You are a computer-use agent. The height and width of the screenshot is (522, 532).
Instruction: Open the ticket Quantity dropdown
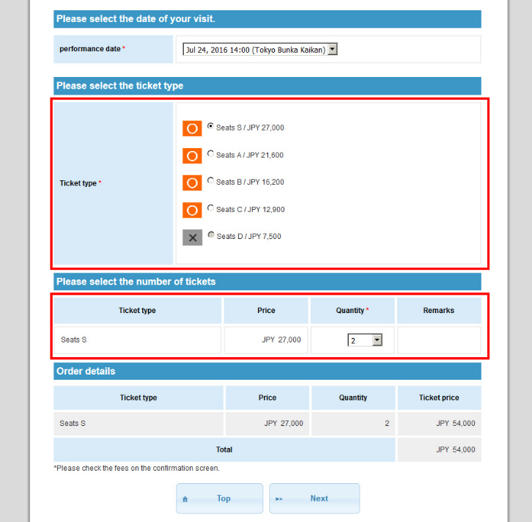(365, 340)
